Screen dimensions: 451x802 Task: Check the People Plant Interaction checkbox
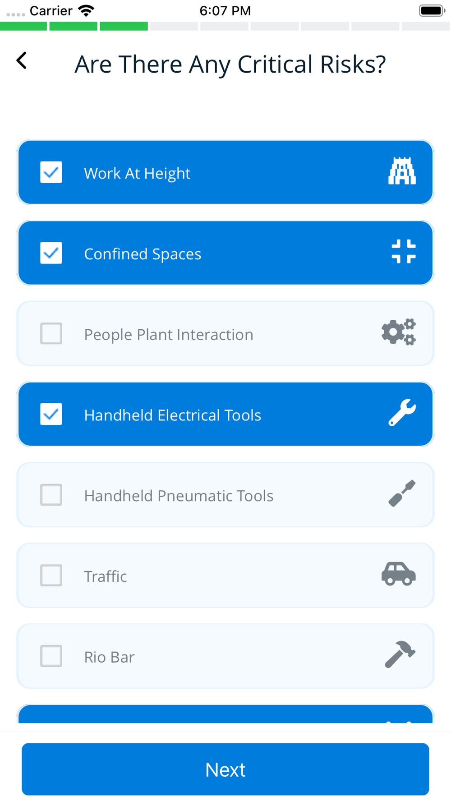click(x=51, y=334)
